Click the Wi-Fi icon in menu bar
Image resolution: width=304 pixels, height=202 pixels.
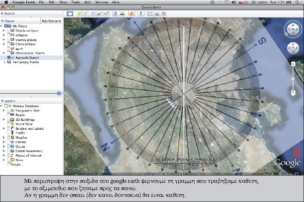pyautogui.click(x=227, y=2)
